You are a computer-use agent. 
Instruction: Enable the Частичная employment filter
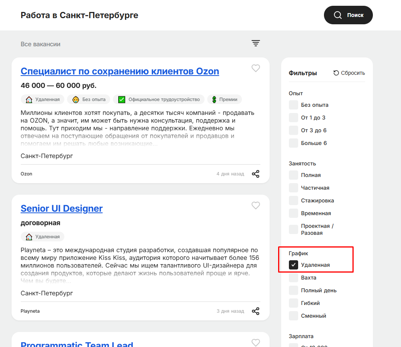tap(293, 188)
